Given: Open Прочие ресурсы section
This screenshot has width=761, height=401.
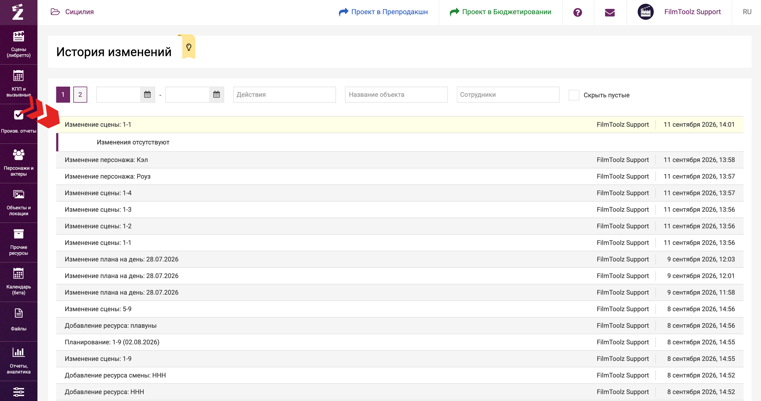Looking at the screenshot, I should click(19, 242).
